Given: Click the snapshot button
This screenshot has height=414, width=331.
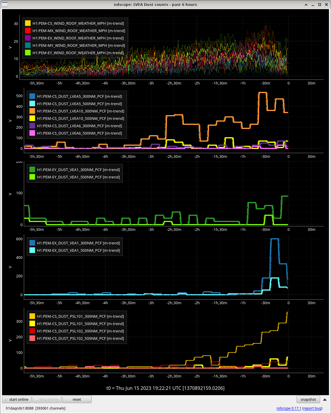Looking at the screenshot, I should click(308, 399).
